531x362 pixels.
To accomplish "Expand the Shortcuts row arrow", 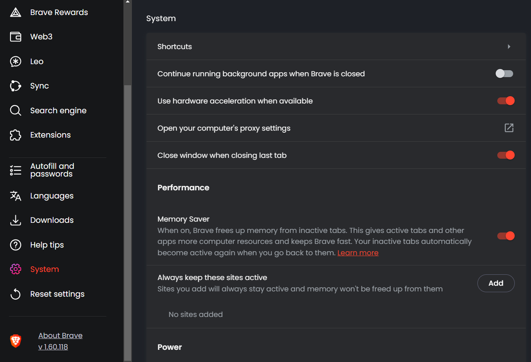I will (509, 47).
